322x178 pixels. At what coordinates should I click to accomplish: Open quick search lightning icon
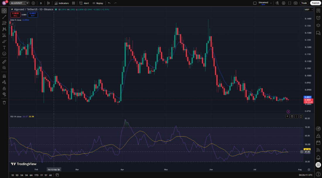[x=277, y=3]
